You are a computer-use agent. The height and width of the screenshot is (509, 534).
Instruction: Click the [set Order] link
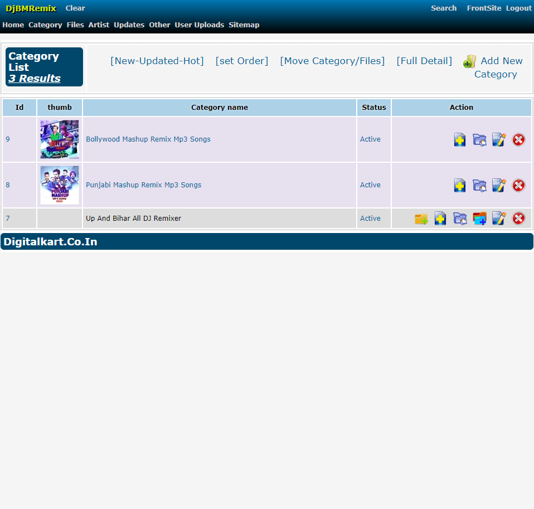click(x=241, y=61)
